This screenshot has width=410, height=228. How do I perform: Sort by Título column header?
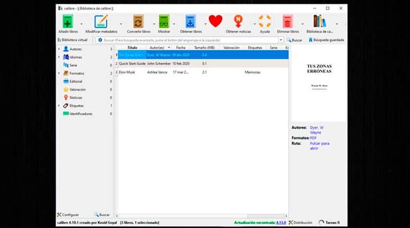click(132, 48)
